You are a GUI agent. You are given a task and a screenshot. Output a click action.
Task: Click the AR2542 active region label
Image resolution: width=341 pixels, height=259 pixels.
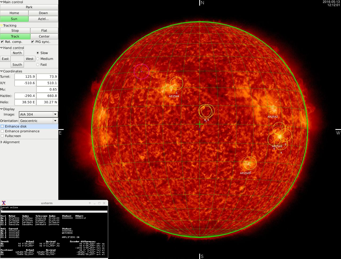(272, 117)
